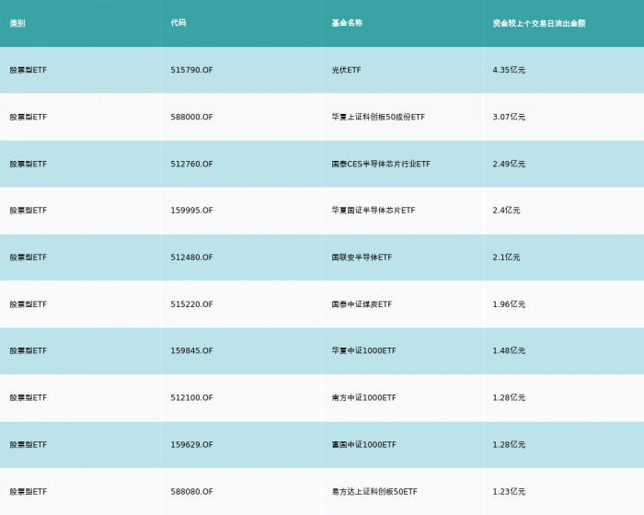Select fund code 159845.OF
Viewport: 644px width, 515px height.
tap(191, 350)
